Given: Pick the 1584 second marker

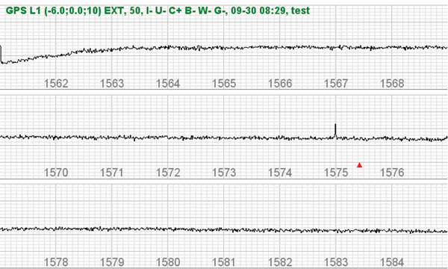Looking at the screenshot, I should point(392,262).
